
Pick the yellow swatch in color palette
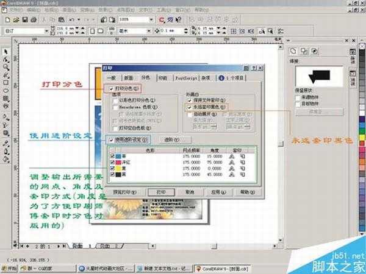362,138
